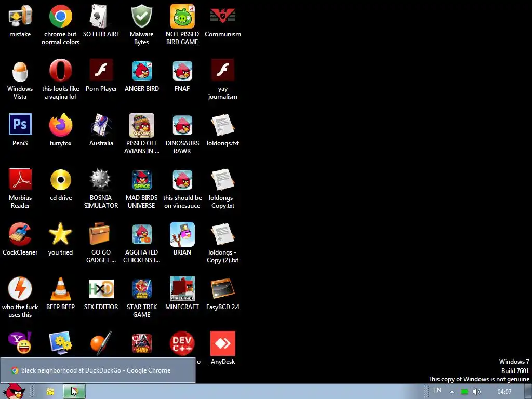
Task: Click the active Chrome taskbar button
Action: pyautogui.click(x=74, y=392)
